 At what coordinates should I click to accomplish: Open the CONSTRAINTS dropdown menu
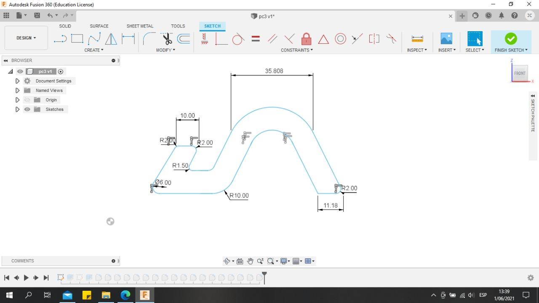(x=297, y=50)
